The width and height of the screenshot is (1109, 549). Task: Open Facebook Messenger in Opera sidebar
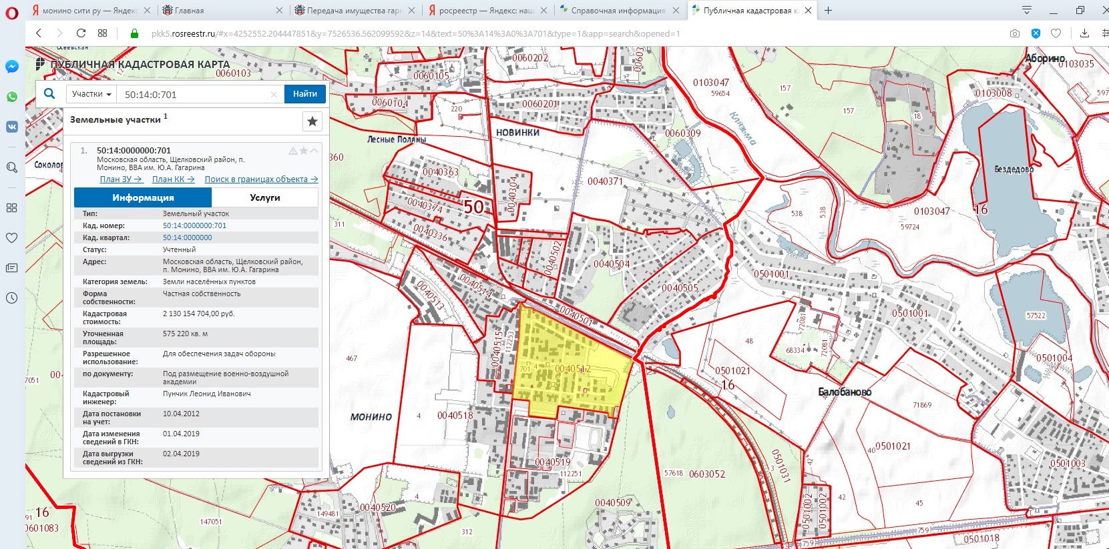point(12,67)
